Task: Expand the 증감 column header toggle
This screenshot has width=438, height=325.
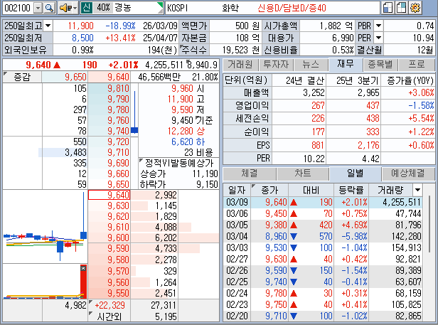Action: [5, 73]
